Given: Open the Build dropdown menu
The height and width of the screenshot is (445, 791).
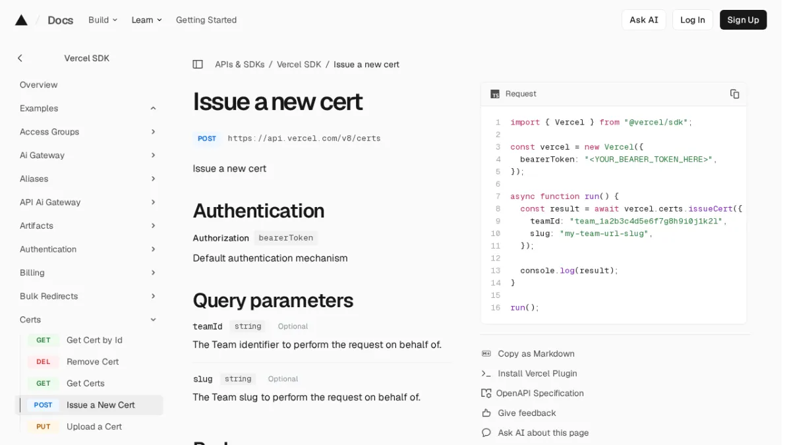Looking at the screenshot, I should pos(103,20).
